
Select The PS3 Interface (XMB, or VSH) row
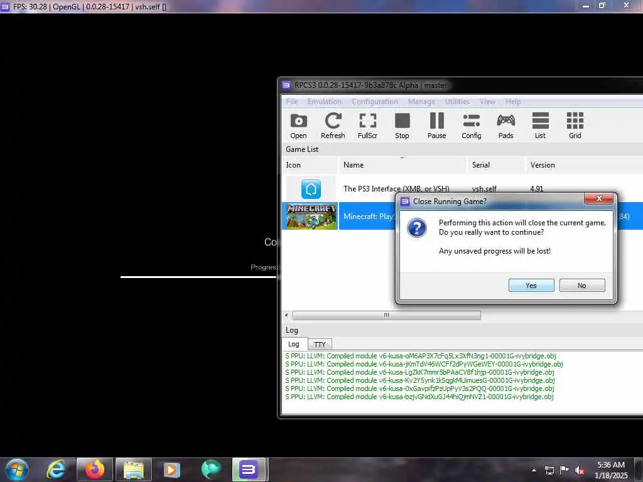tap(462, 188)
